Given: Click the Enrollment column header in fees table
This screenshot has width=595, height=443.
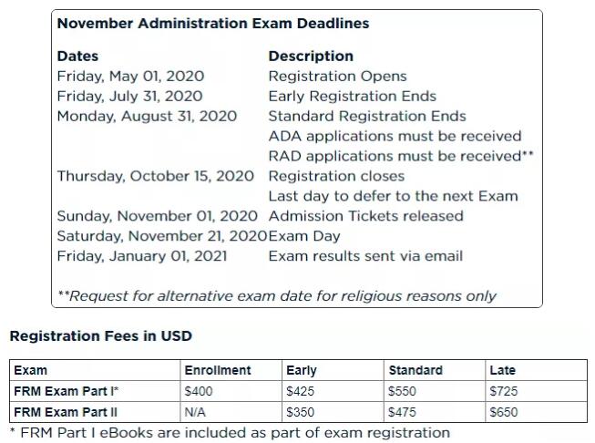Looking at the screenshot, I should point(218,371).
